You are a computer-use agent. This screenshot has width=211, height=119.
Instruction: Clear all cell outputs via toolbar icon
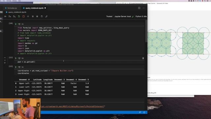point(33,17)
